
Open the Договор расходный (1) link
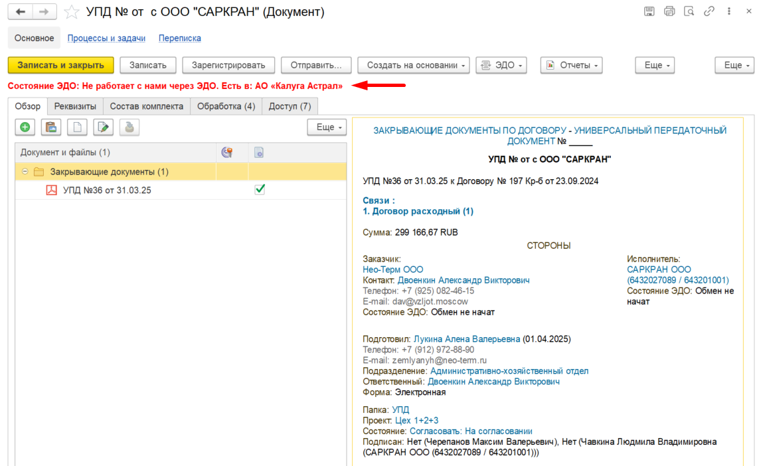click(x=418, y=211)
